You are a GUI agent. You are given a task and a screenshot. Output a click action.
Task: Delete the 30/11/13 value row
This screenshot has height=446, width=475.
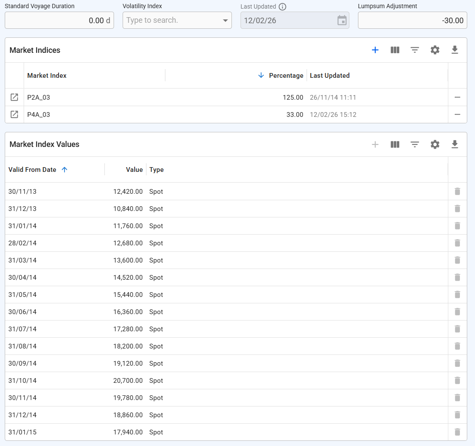pyautogui.click(x=457, y=192)
